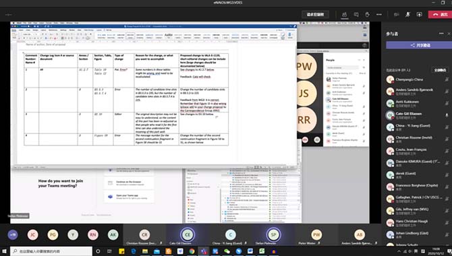The image size is (452, 256).
Task: Leave the meeting with the red hang-up button
Action: coord(440,14)
